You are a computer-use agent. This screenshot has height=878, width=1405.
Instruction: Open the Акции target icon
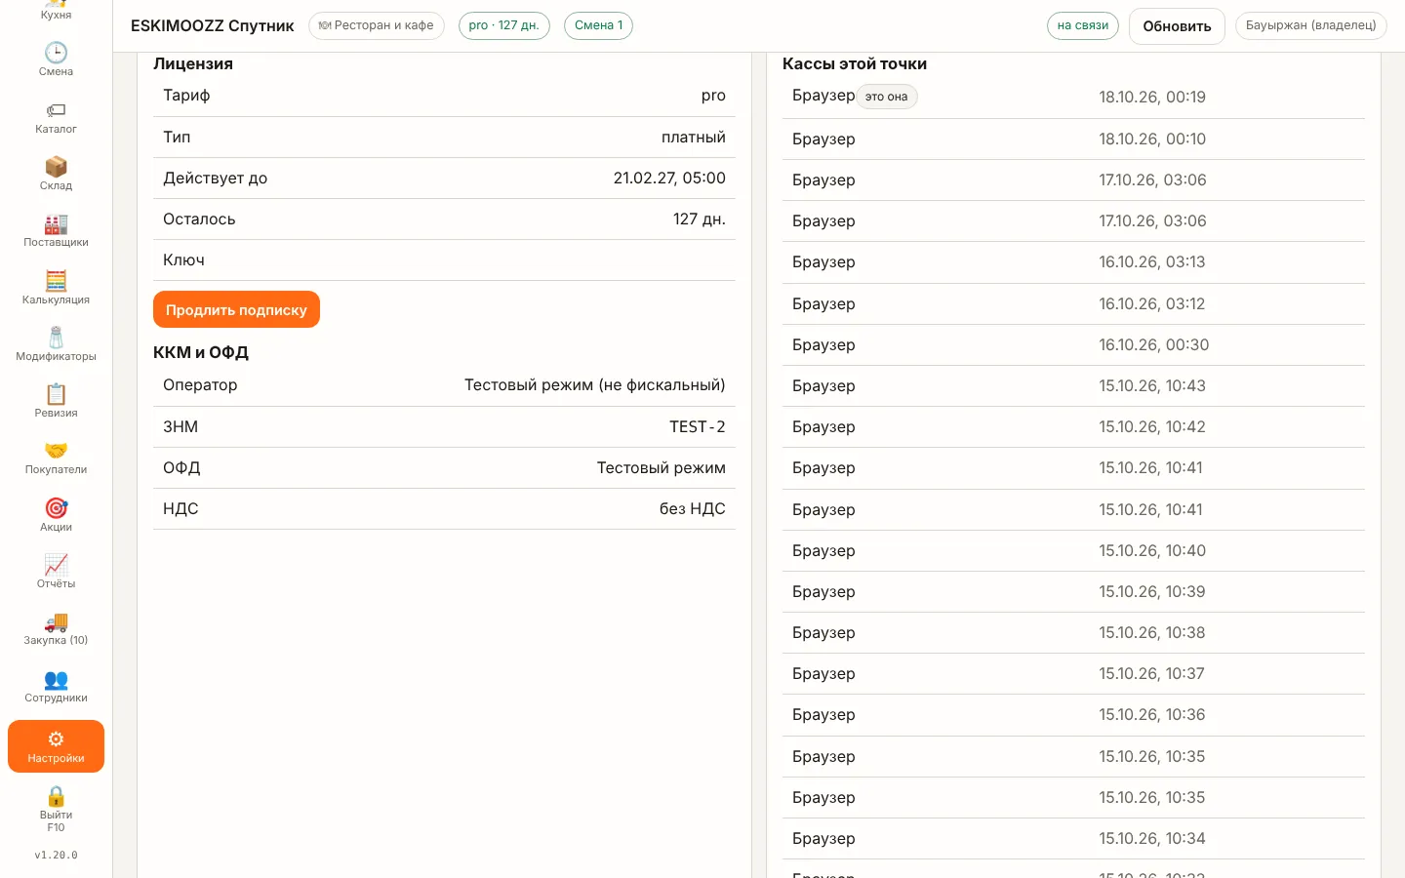click(x=56, y=515)
